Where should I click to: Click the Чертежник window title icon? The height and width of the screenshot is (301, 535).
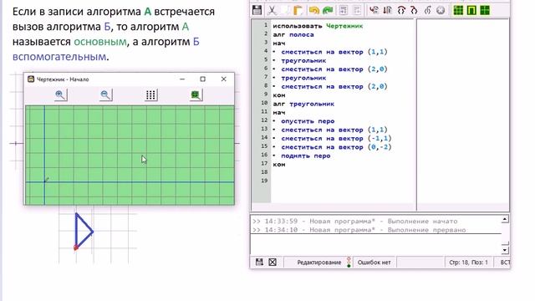pyautogui.click(x=31, y=79)
